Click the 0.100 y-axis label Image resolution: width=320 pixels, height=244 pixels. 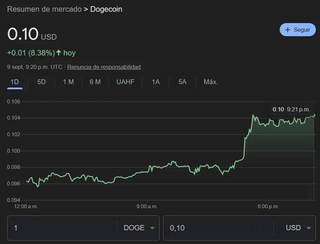[x=14, y=151]
